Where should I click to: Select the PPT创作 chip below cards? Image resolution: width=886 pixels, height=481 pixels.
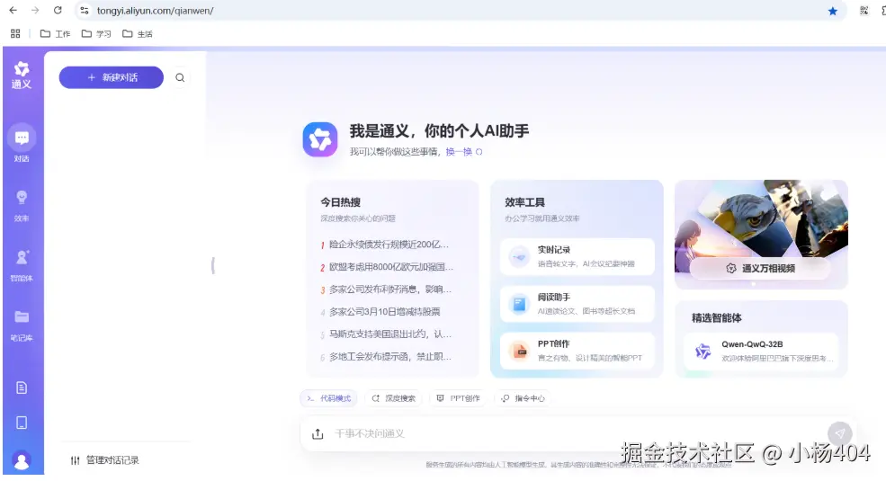[458, 398]
